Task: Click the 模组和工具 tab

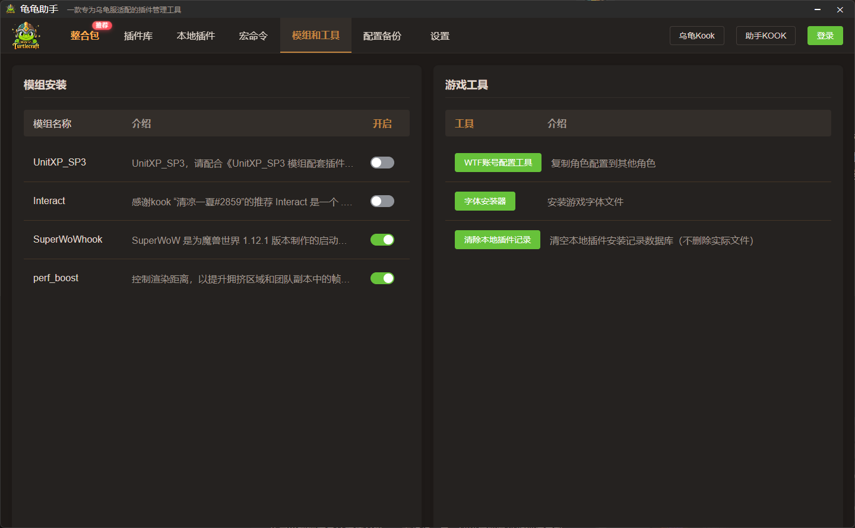Action: pyautogui.click(x=315, y=36)
